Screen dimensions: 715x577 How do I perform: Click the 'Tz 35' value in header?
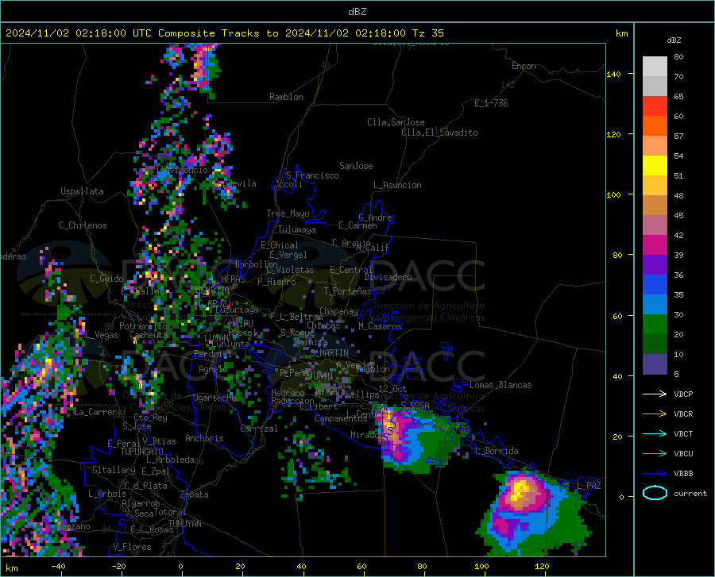click(x=427, y=33)
